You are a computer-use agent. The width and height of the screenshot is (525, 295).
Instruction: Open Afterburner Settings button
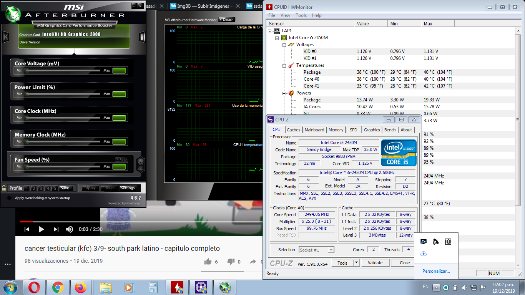point(128,188)
